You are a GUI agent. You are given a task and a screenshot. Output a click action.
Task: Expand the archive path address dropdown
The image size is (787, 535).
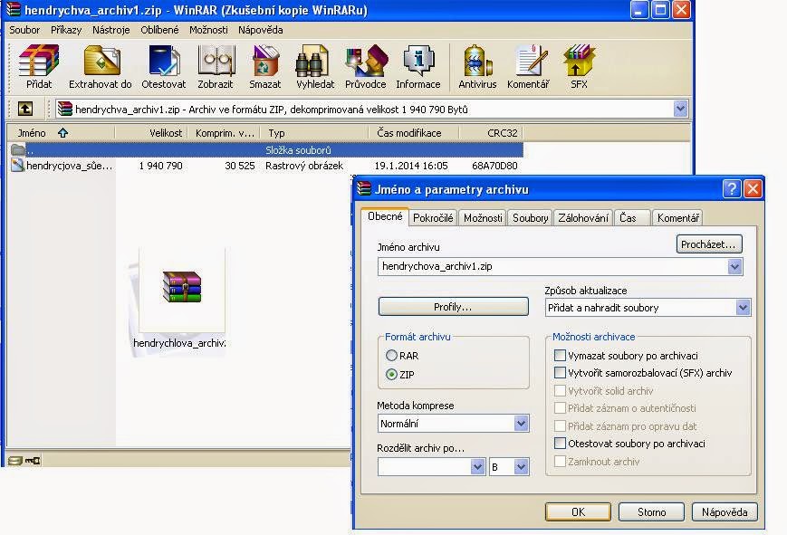point(680,109)
